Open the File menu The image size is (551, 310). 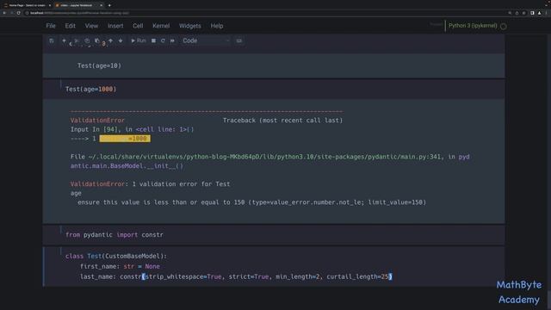click(x=51, y=26)
